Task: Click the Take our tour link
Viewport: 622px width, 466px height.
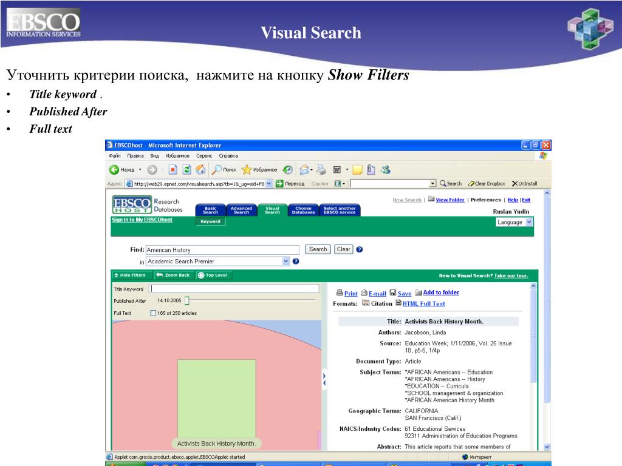Action: [x=511, y=276]
